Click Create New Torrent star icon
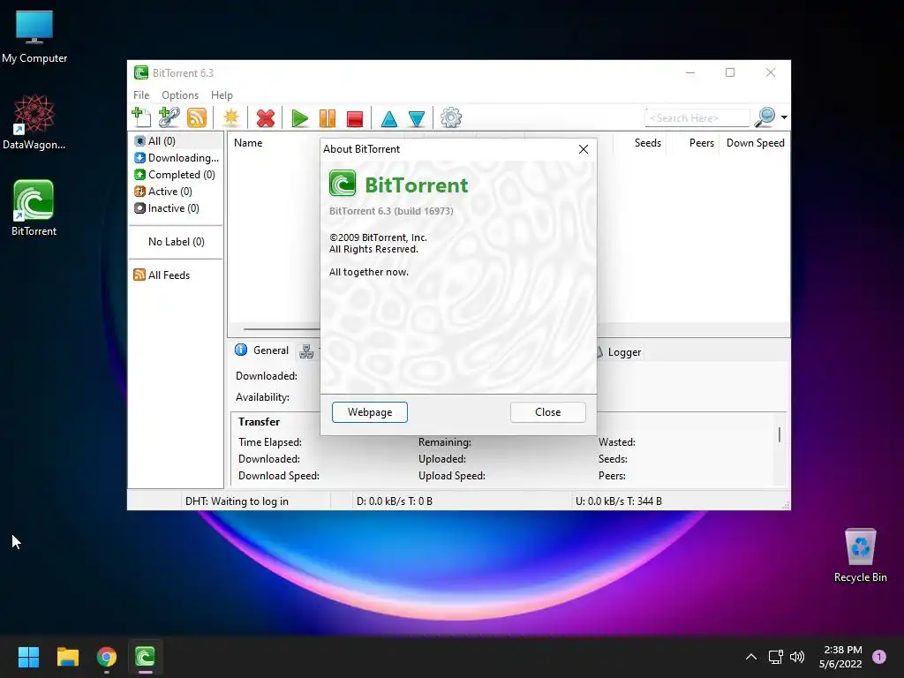 click(231, 117)
